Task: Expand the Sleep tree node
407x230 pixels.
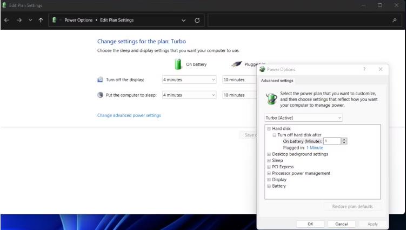Action: (x=269, y=161)
